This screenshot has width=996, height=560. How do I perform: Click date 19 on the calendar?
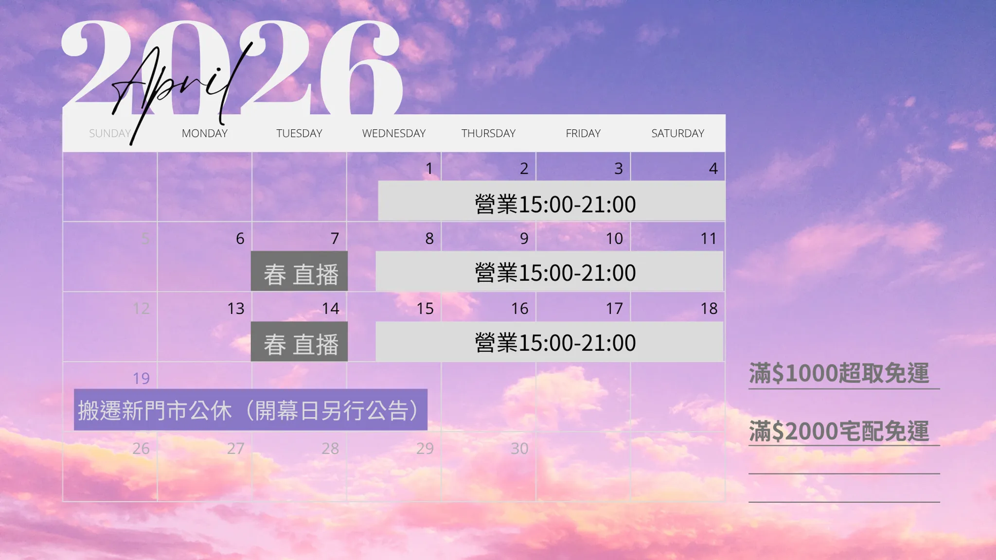141,378
